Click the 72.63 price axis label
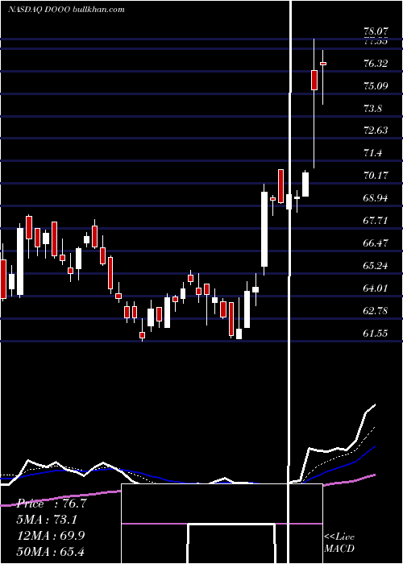The width and height of the screenshot is (403, 564). [376, 131]
